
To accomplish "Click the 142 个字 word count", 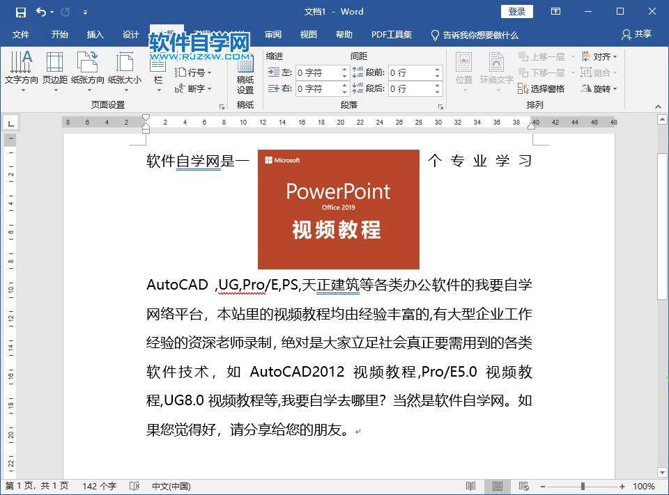I will [x=99, y=487].
